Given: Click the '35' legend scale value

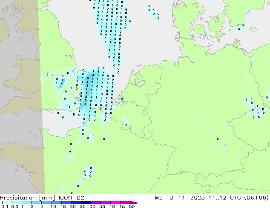Looking at the screenshot, I should pos(102,206).
